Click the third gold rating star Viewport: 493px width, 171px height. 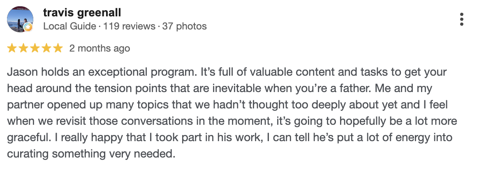[35, 48]
